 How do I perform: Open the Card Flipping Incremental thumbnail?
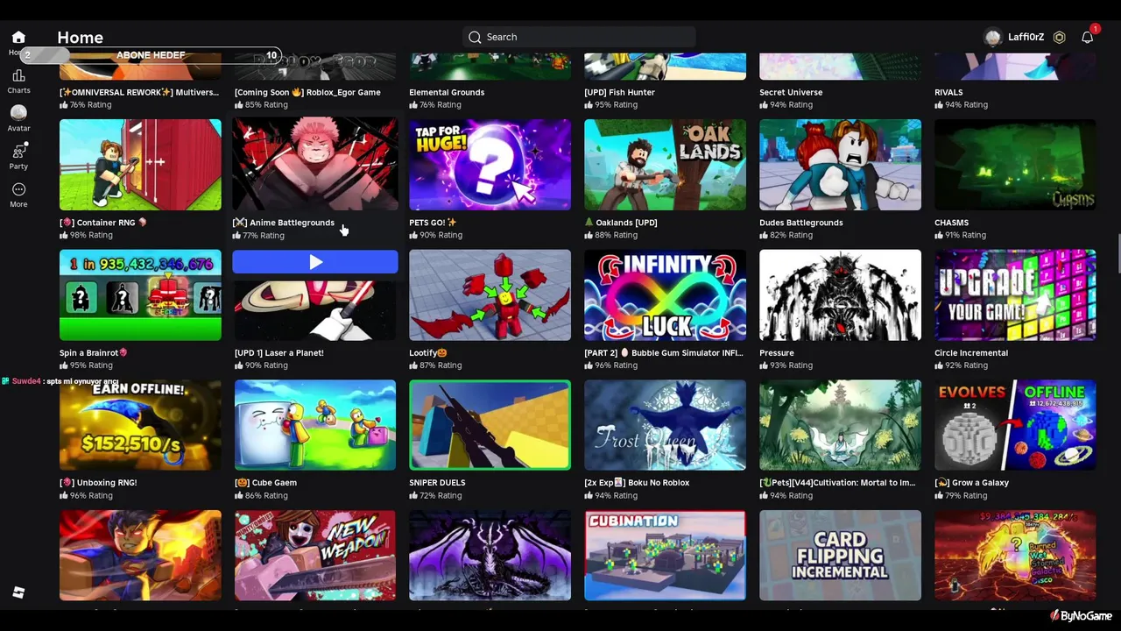[840, 556]
